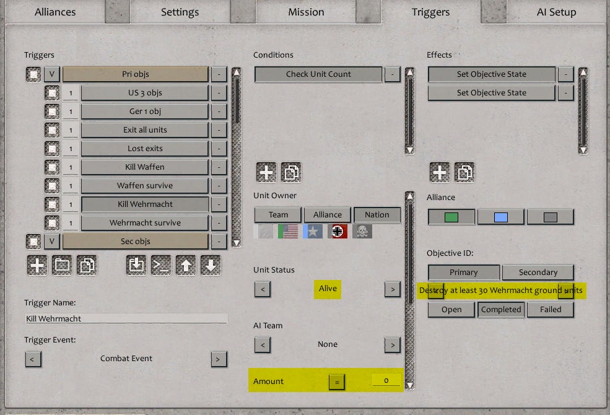Add a new condition with the plus icon
Viewport: 610px width, 415px height.
click(x=266, y=173)
